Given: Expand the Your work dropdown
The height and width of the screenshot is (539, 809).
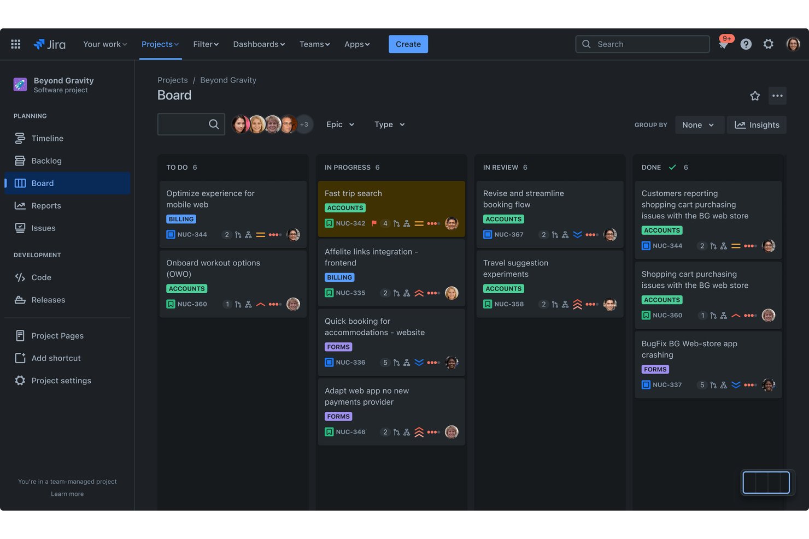Looking at the screenshot, I should (x=105, y=44).
